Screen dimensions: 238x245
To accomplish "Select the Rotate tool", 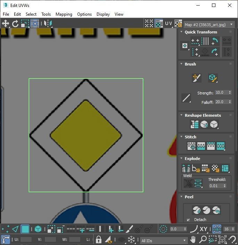I will tap(15, 24).
